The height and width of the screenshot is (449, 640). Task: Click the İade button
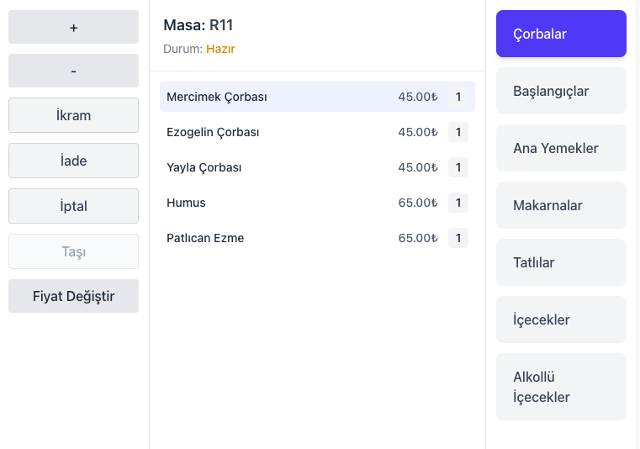pos(73,161)
